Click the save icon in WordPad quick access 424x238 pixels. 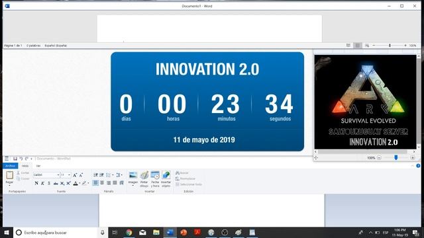[x=15, y=159]
